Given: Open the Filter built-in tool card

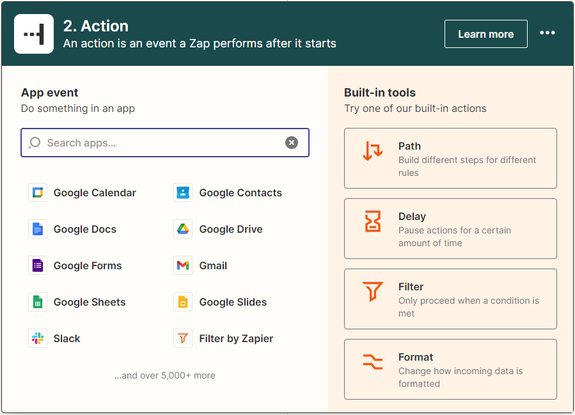Looking at the screenshot, I should coord(450,299).
